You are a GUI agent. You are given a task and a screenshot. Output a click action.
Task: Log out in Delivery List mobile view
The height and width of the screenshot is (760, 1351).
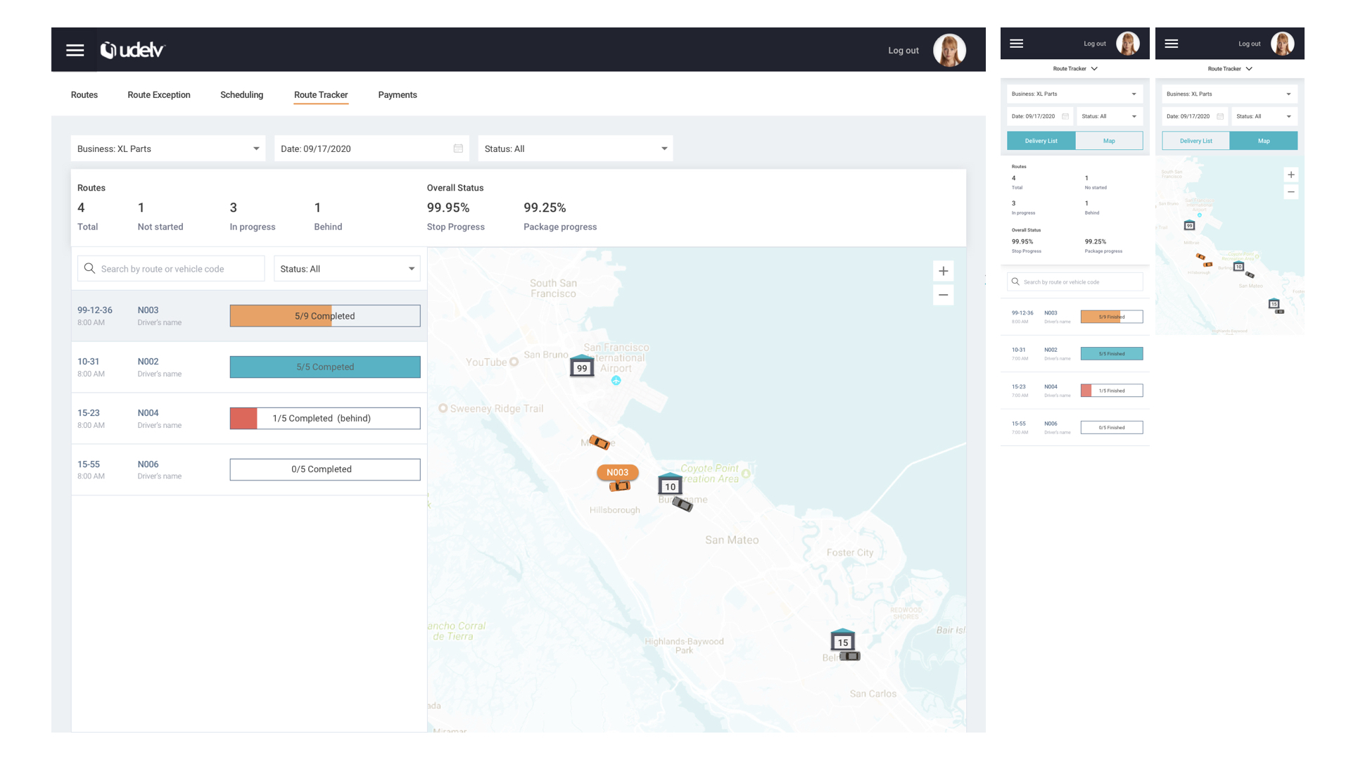pyautogui.click(x=1095, y=44)
